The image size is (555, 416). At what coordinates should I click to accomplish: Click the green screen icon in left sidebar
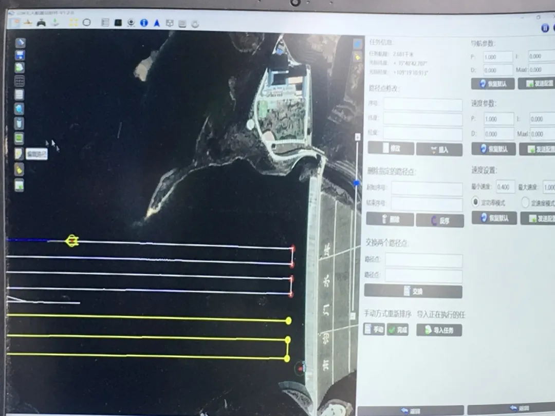pos(19,138)
